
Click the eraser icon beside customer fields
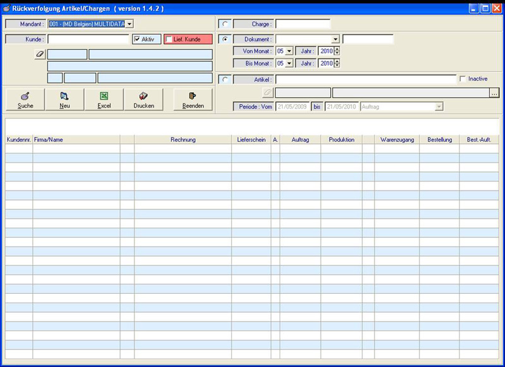(x=40, y=54)
